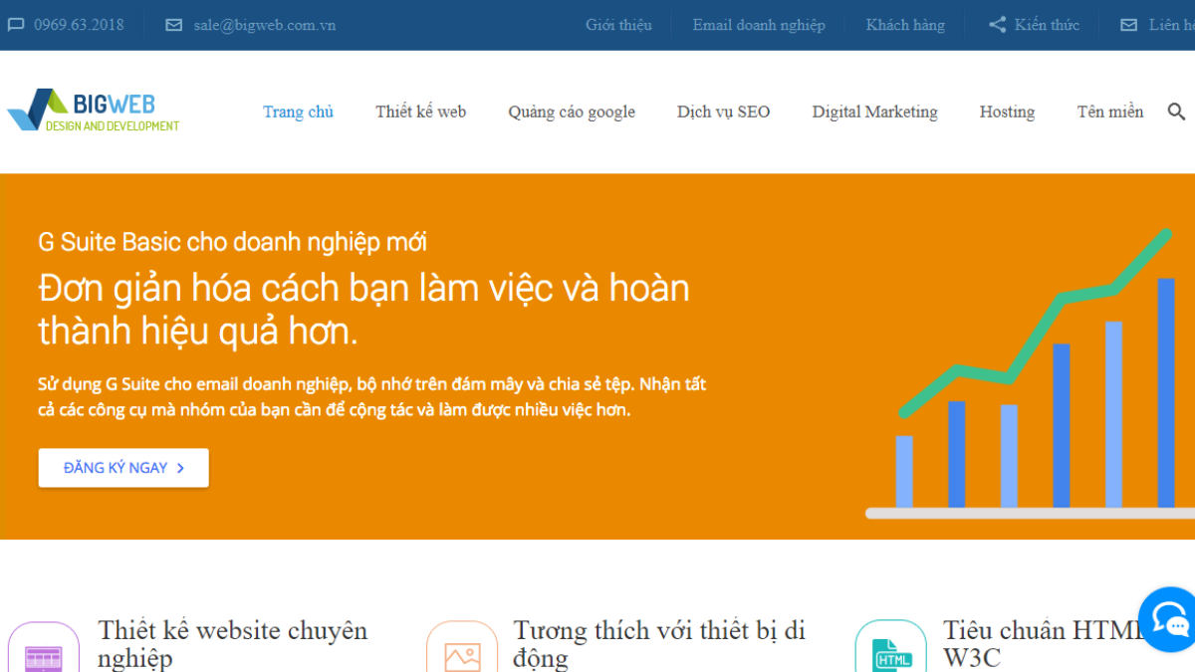Open the Email doanh nghiệp link
Viewport: 1195px width, 672px height.
[x=759, y=25]
